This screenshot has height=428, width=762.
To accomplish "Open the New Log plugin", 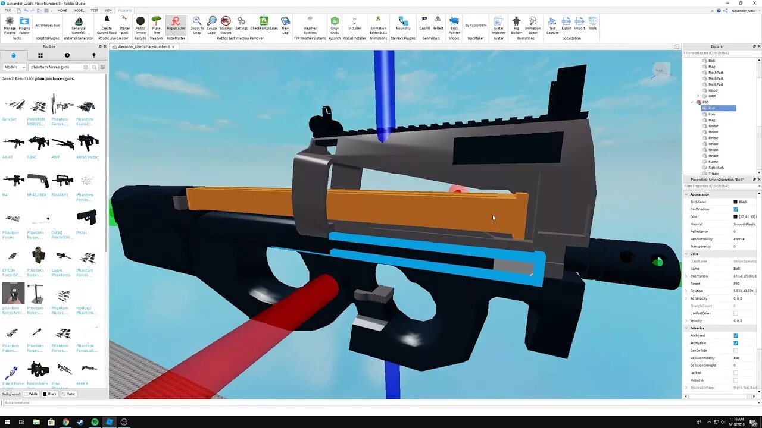I will (285, 25).
